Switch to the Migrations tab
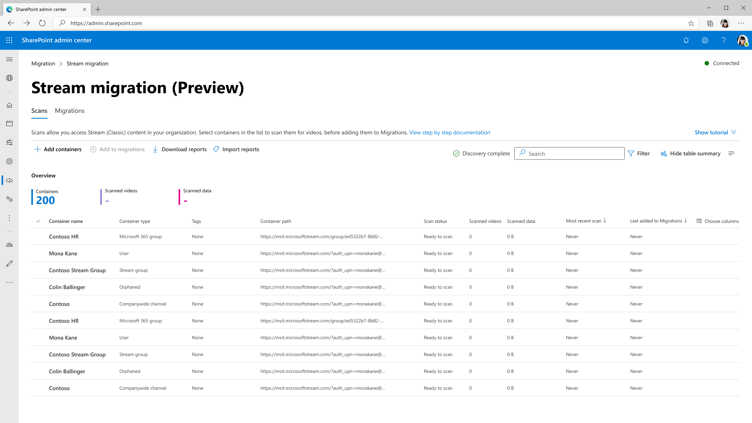This screenshot has width=752, height=423. 69,111
